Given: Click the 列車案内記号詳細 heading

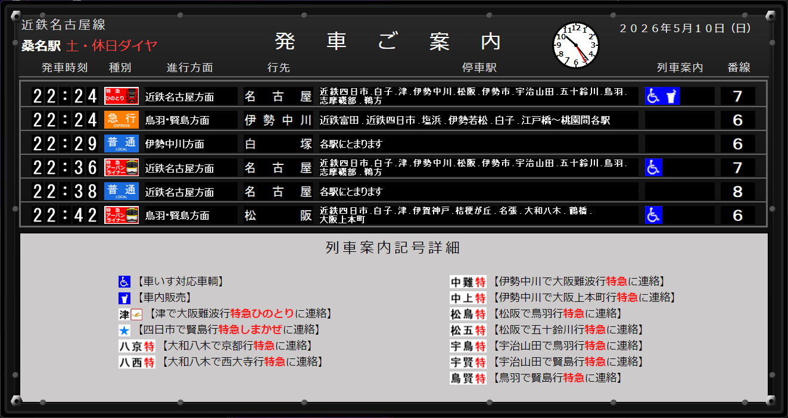Looking at the screenshot, I should tap(393, 248).
